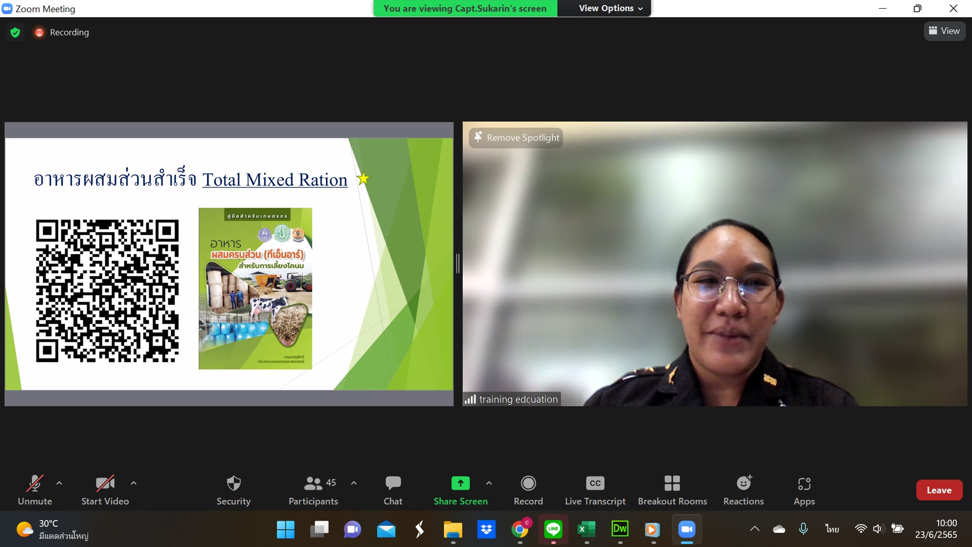Open the Mail app on the taskbar
Screen dimensions: 972x547
click(386, 529)
